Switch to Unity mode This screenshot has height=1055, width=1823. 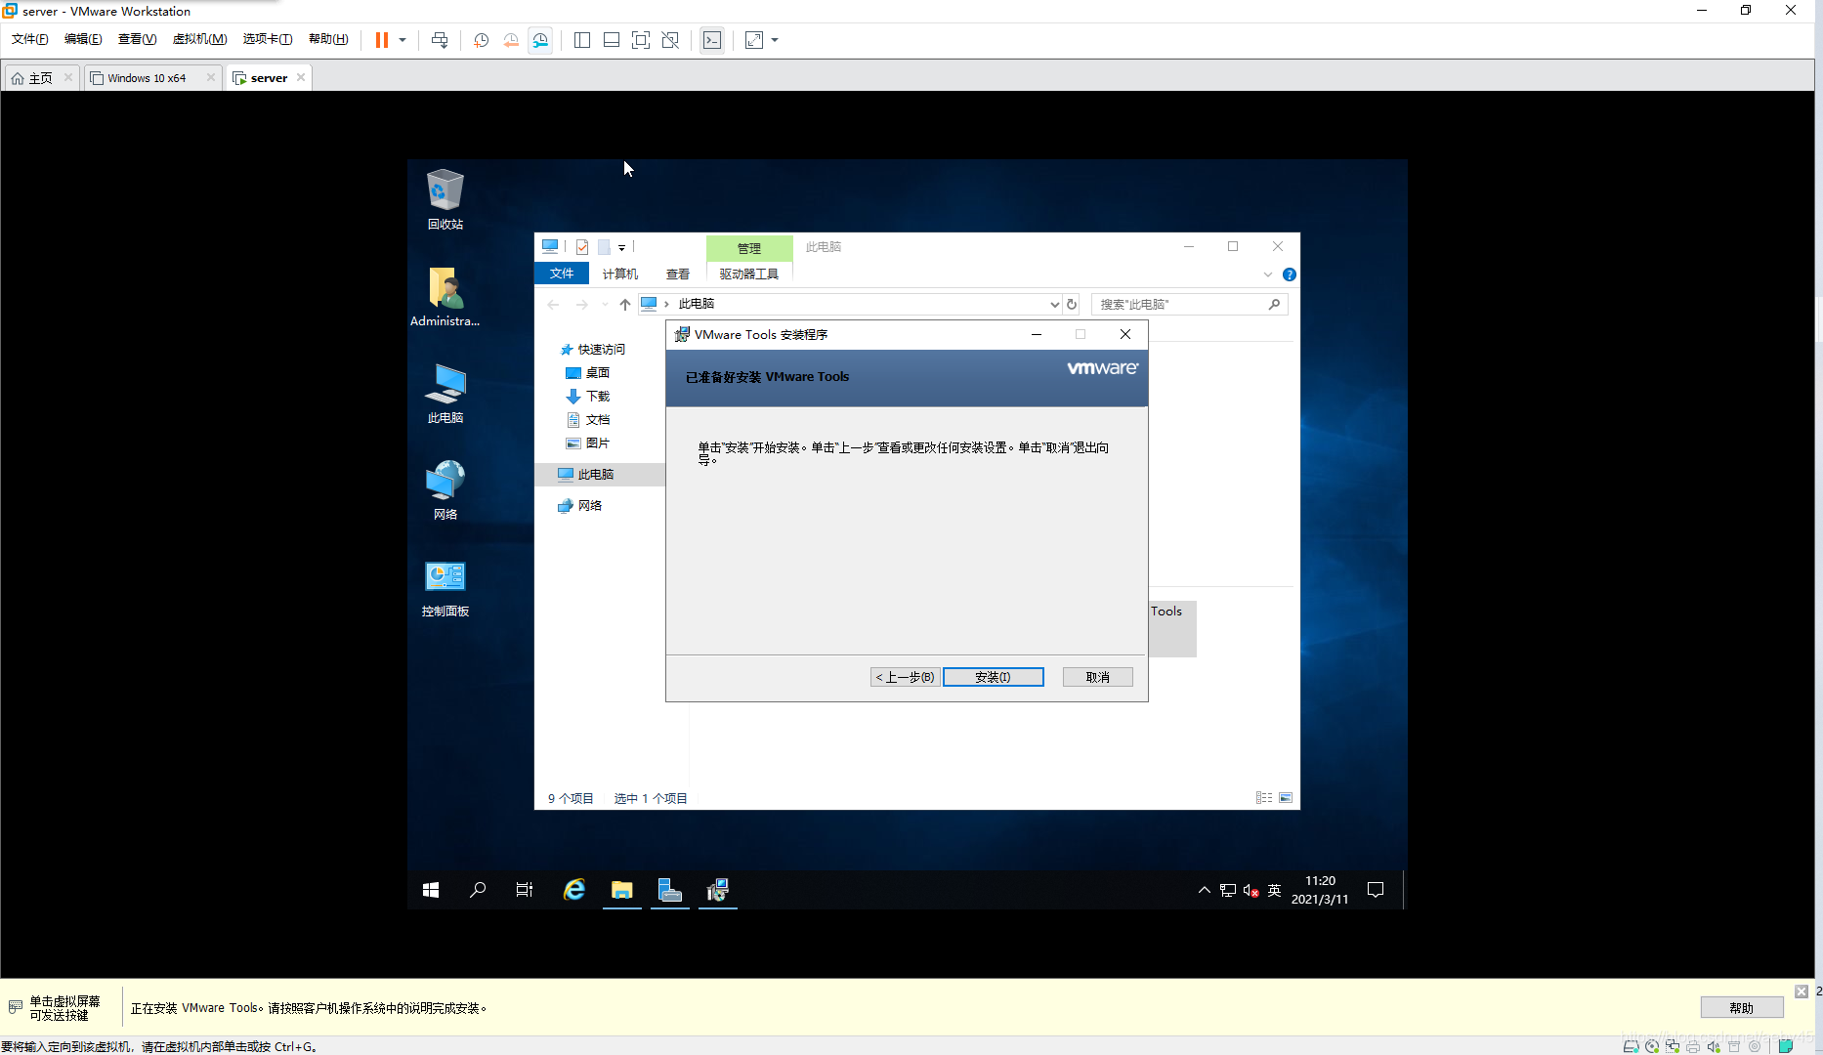(x=670, y=40)
